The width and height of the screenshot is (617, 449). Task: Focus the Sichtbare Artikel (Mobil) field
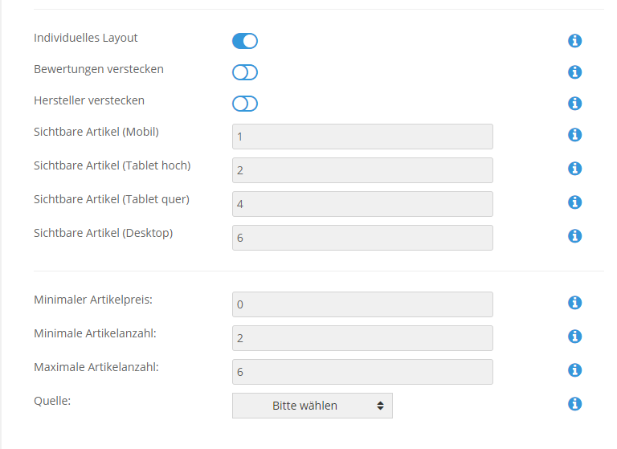click(x=362, y=137)
